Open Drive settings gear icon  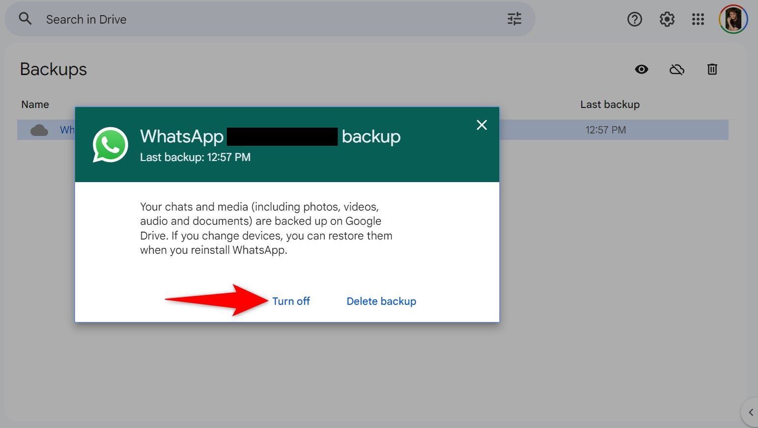pos(666,19)
